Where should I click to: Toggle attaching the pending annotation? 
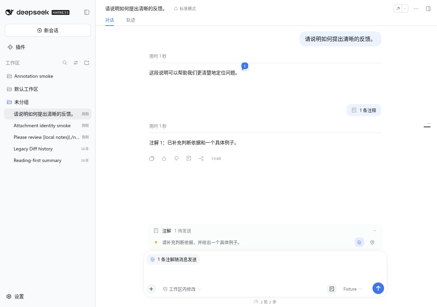click(x=360, y=242)
